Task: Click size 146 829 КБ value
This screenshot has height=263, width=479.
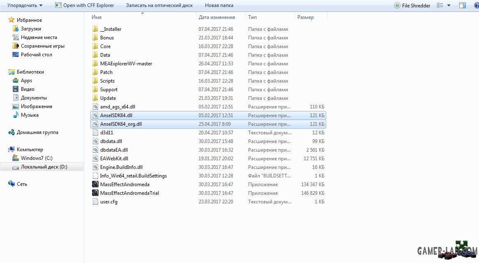Action: coord(313,193)
